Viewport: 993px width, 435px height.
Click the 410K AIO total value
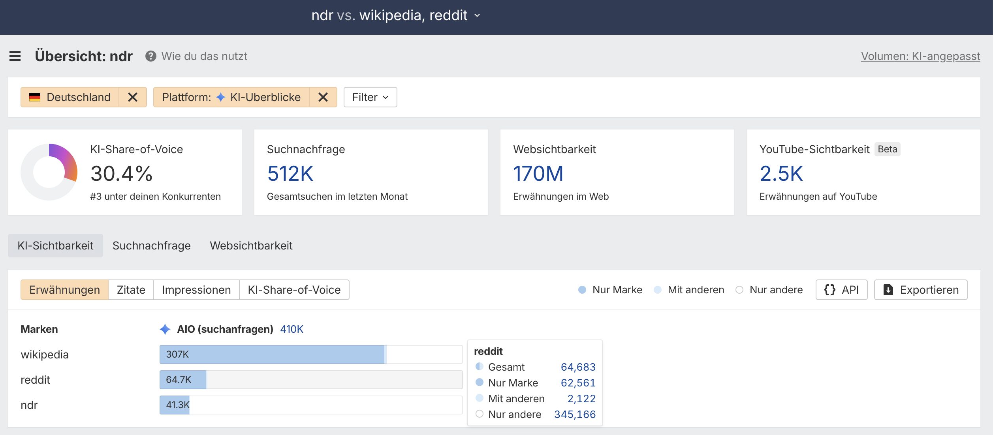(x=292, y=329)
